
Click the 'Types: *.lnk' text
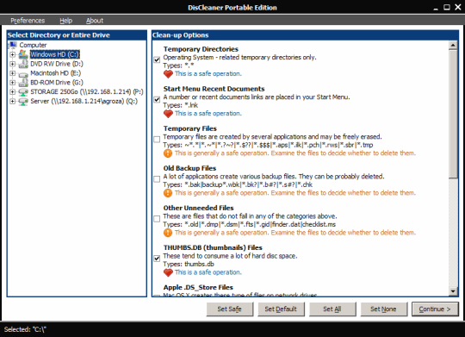click(x=181, y=105)
